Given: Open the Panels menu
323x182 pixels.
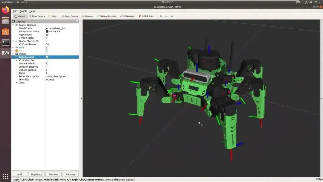Looking at the screenshot, I should click(23, 11).
